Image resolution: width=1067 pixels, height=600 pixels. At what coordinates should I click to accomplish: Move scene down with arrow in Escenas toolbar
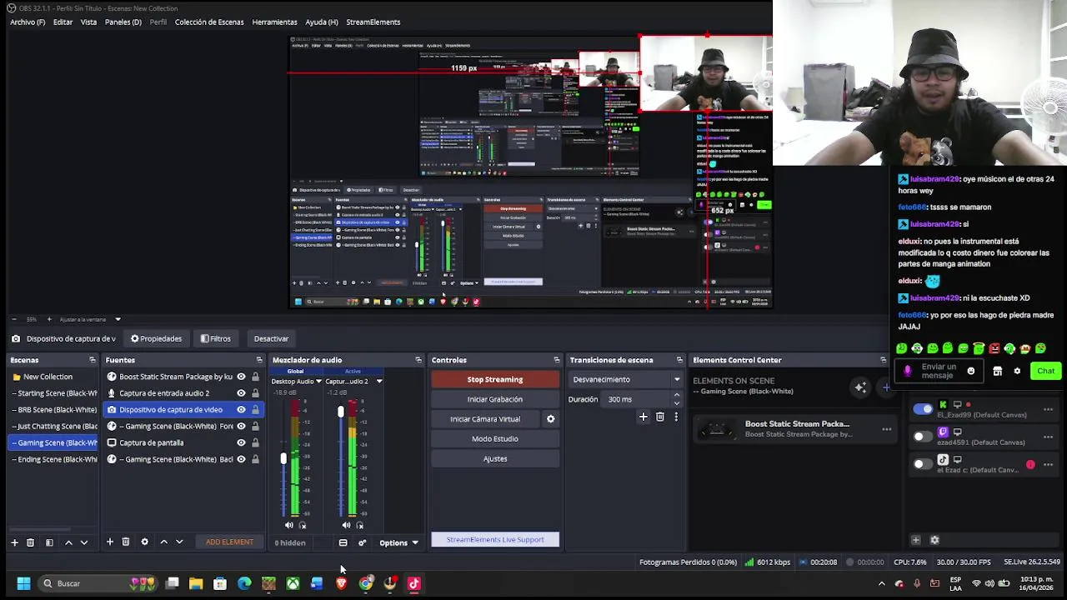(83, 542)
